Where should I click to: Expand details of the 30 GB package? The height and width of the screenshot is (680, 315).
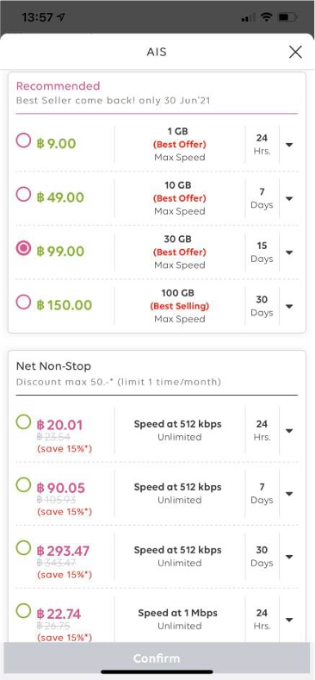coord(289,253)
